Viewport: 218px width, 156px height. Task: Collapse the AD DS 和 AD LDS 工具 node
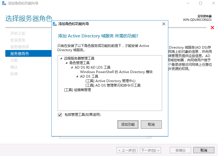coord(72,67)
